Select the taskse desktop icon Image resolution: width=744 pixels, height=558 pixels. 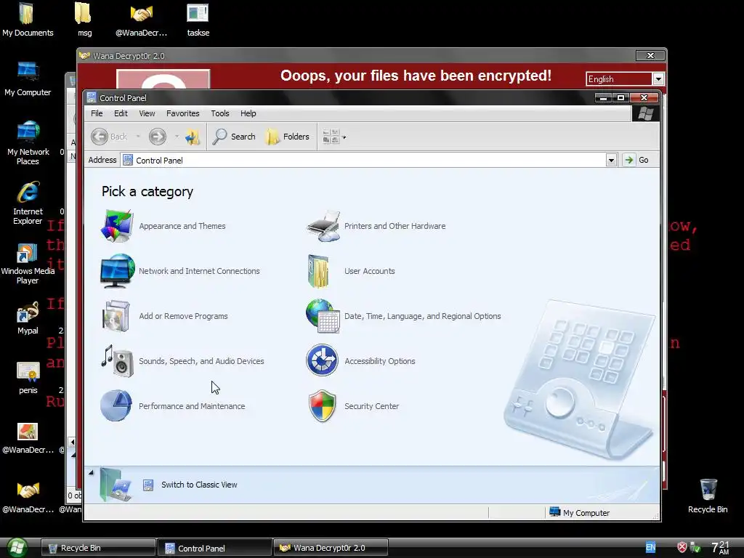(198, 20)
